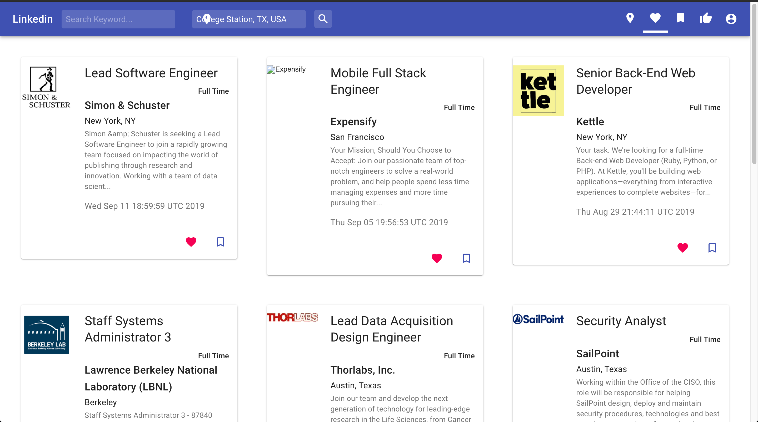Click the Search Keyword input field
Screen dimensions: 758x422
pos(118,19)
